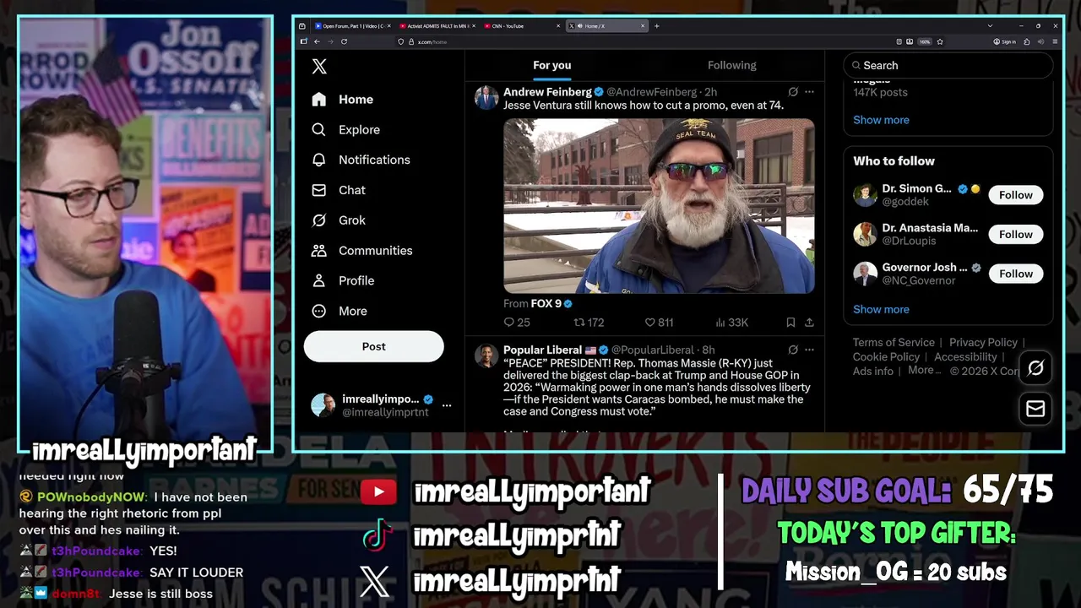Open account menu dots next to imreallyimpo...
This screenshot has height=608, width=1081.
pyautogui.click(x=447, y=405)
